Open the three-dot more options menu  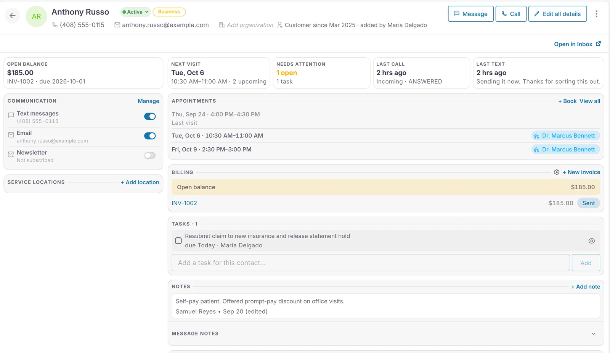click(596, 14)
